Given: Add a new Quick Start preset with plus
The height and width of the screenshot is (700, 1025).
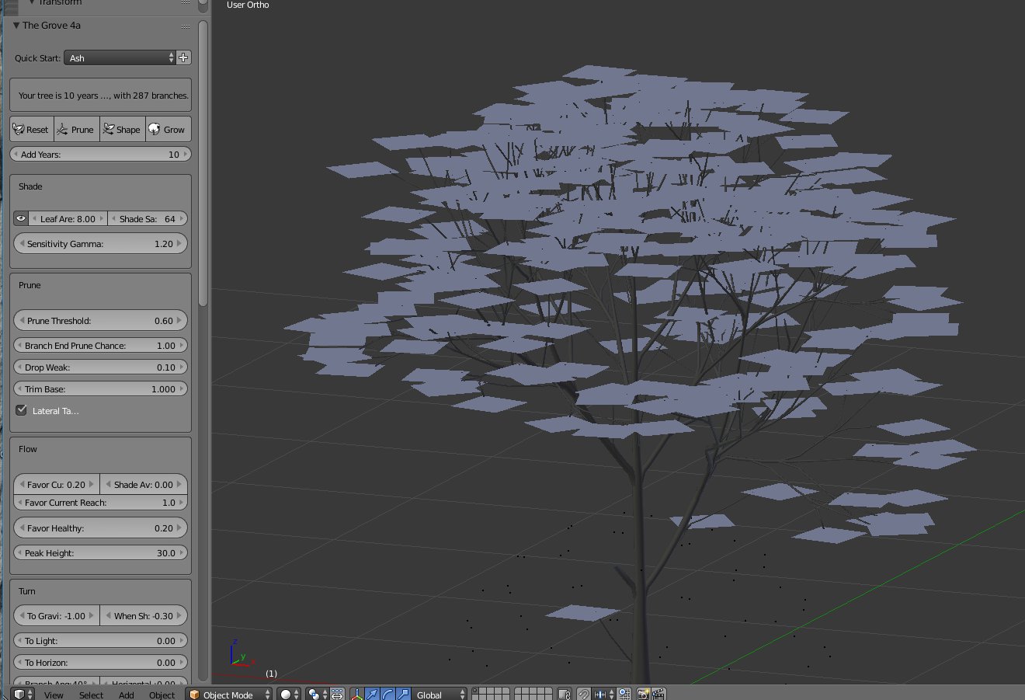Looking at the screenshot, I should click(184, 57).
